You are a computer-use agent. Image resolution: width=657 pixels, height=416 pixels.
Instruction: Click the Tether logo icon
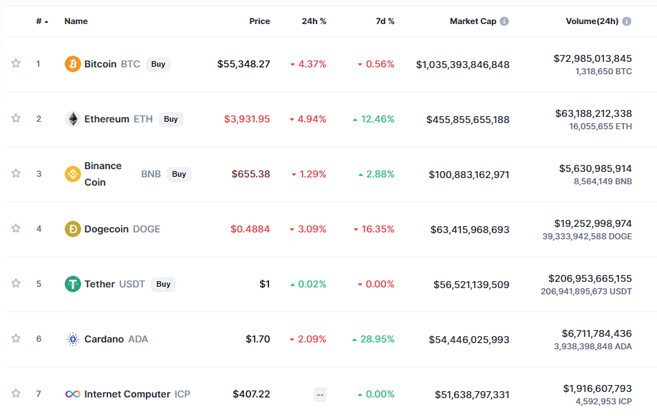pyautogui.click(x=72, y=284)
